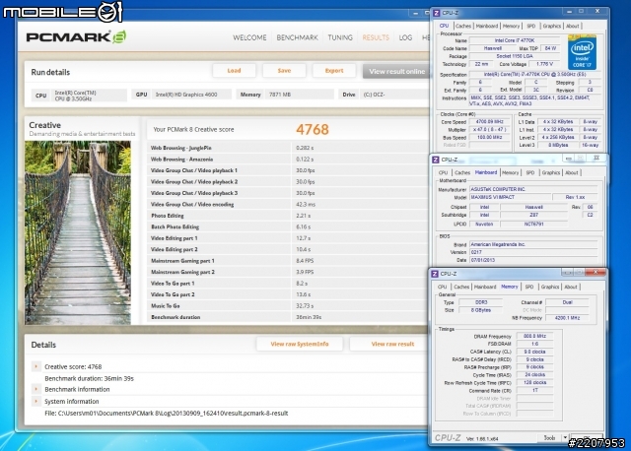Click the Intel Core i7 logo in CPU-Z

pyautogui.click(x=582, y=52)
